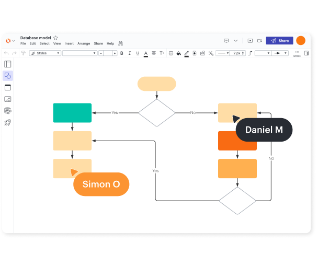Toggle bold text formatting
318x266 pixels.
[x=122, y=53]
